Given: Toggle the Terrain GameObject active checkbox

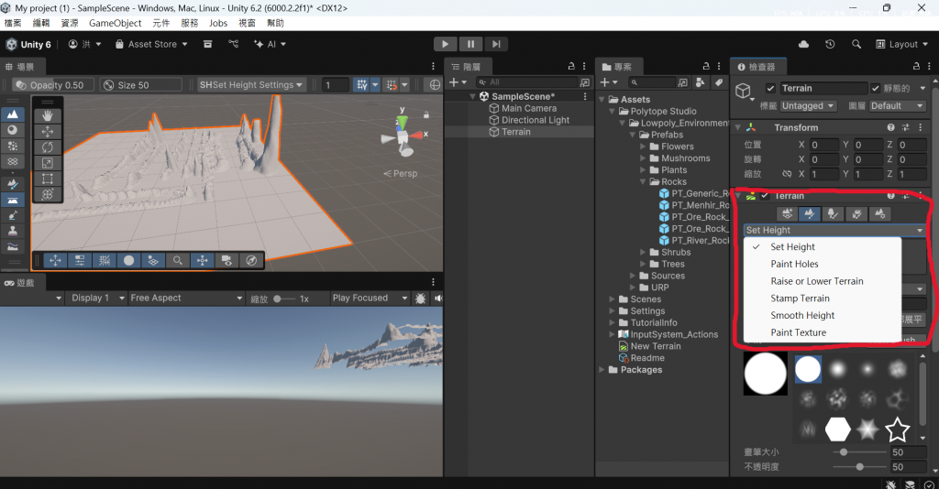Looking at the screenshot, I should coord(770,89).
